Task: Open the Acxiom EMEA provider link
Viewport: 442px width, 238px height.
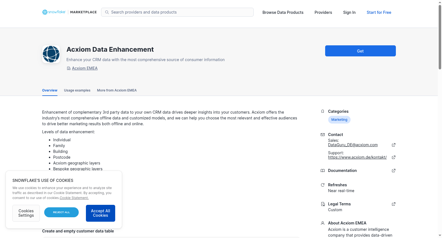Action: (x=85, y=68)
